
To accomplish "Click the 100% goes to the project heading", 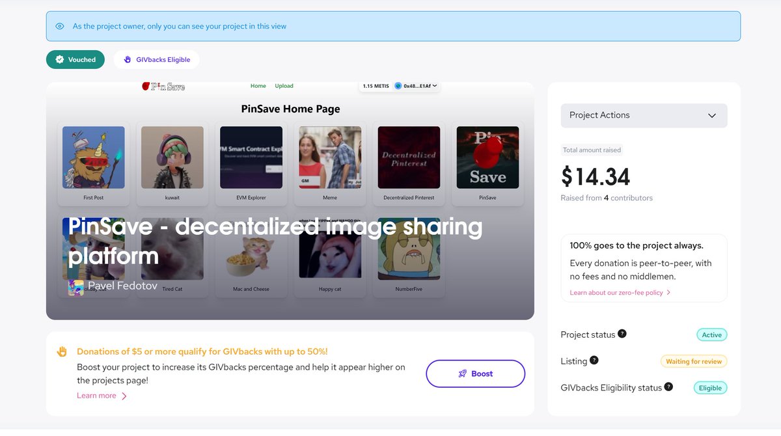I will [637, 245].
